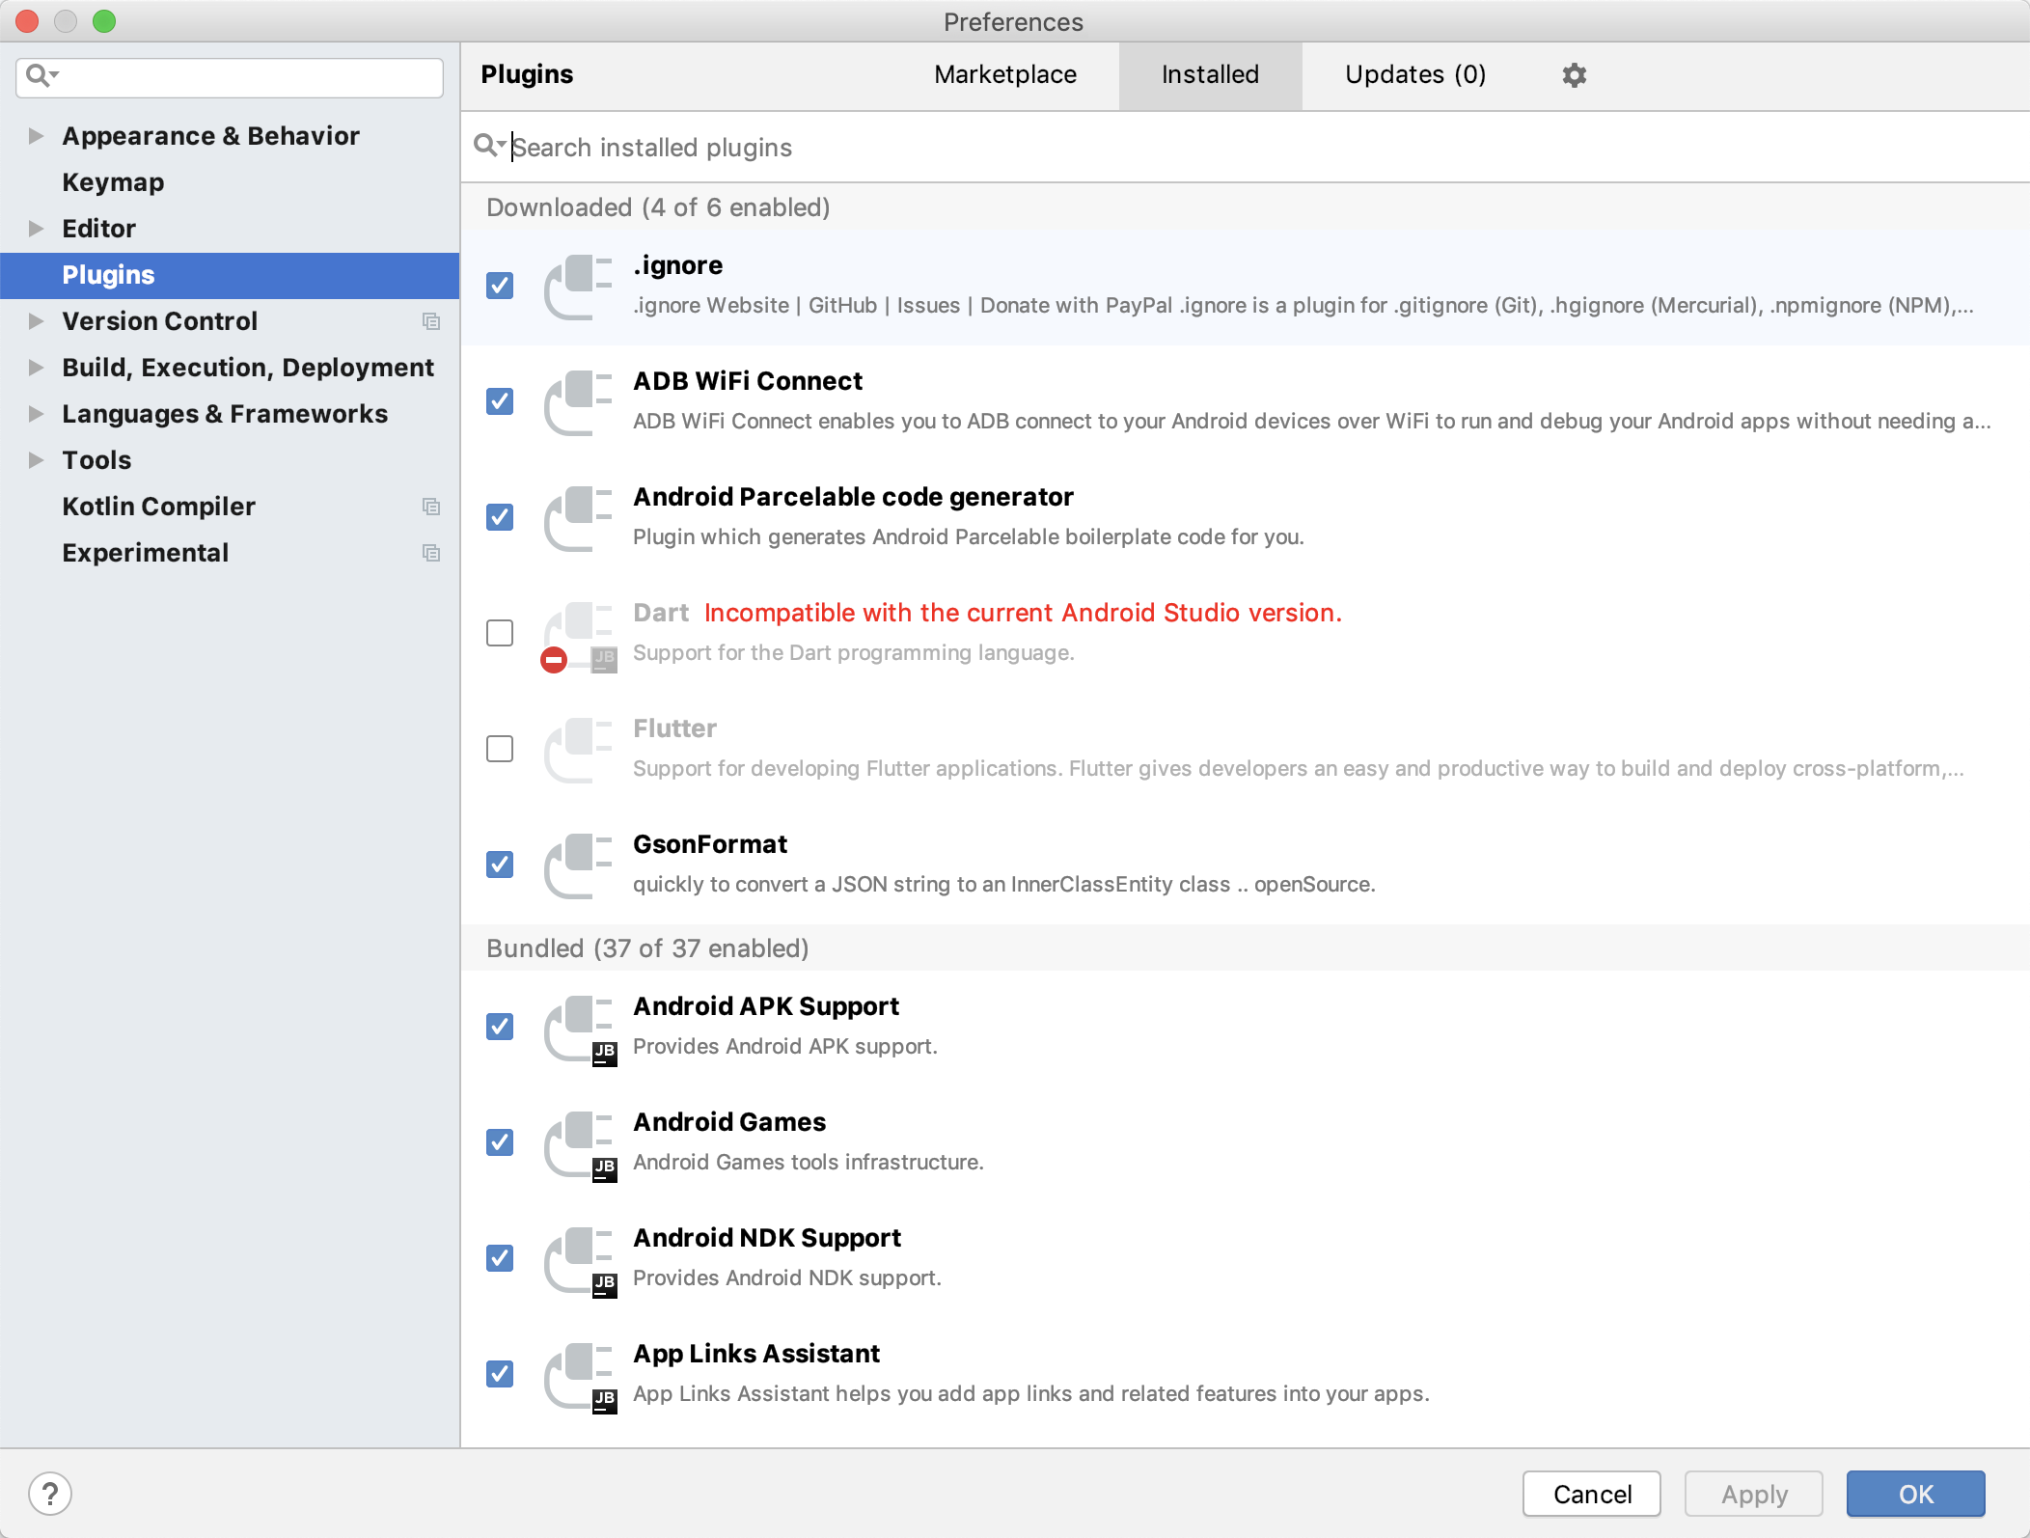The width and height of the screenshot is (2030, 1538).
Task: Click the Dart plugin icon with error badge
Action: pos(578,634)
